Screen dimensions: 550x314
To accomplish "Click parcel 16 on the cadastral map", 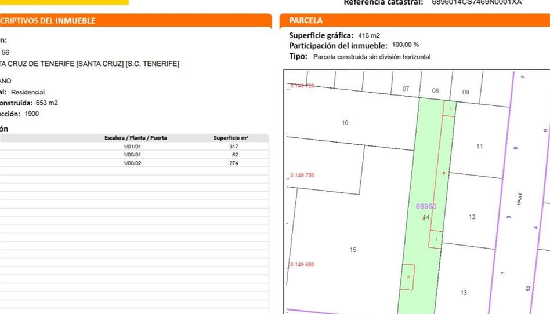I will point(345,123).
